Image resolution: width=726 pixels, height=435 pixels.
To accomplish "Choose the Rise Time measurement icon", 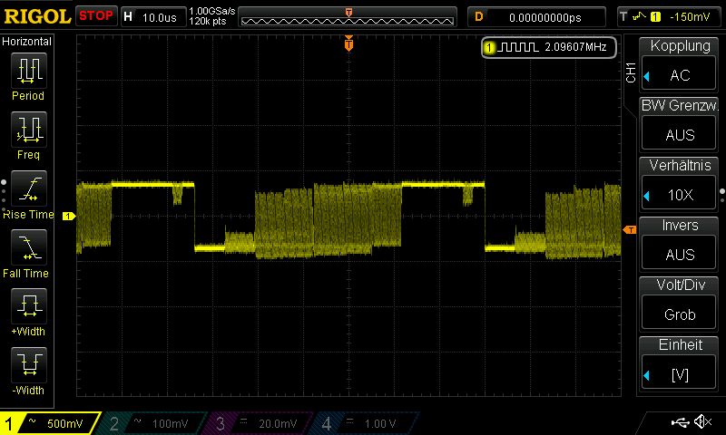I will coord(28,188).
